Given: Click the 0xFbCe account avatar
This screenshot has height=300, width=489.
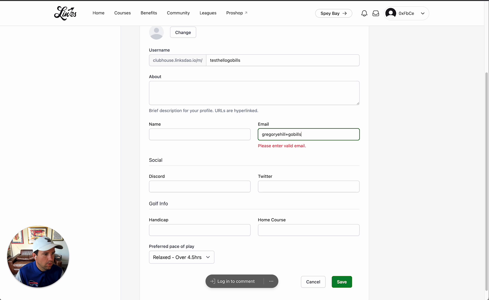Looking at the screenshot, I should tap(391, 13).
